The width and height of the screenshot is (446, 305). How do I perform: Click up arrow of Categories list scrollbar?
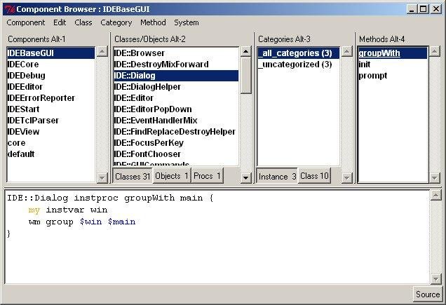click(x=346, y=52)
